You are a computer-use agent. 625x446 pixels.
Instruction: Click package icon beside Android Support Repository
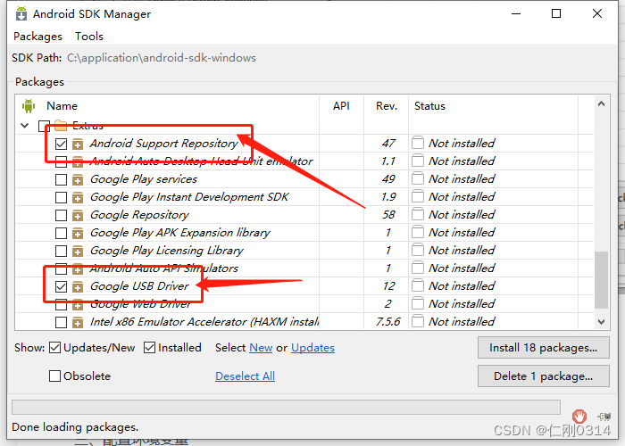[x=78, y=144]
